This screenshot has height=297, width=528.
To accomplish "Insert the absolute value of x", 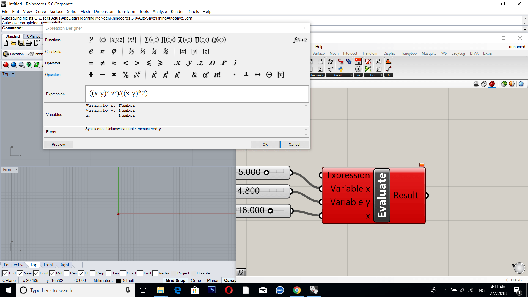I will (x=183, y=51).
